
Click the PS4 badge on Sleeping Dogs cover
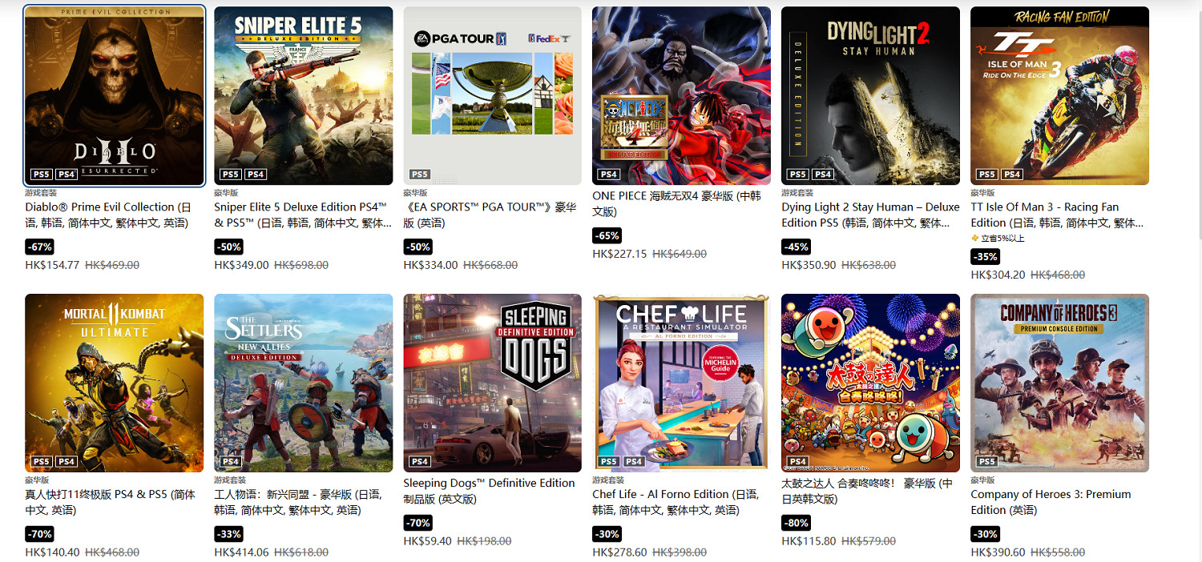(x=420, y=461)
